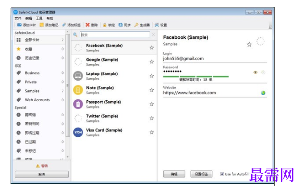This screenshot has height=190, width=303.
Task: Select Same Passwords (密码相同) filter
Action: (x=40, y=124)
